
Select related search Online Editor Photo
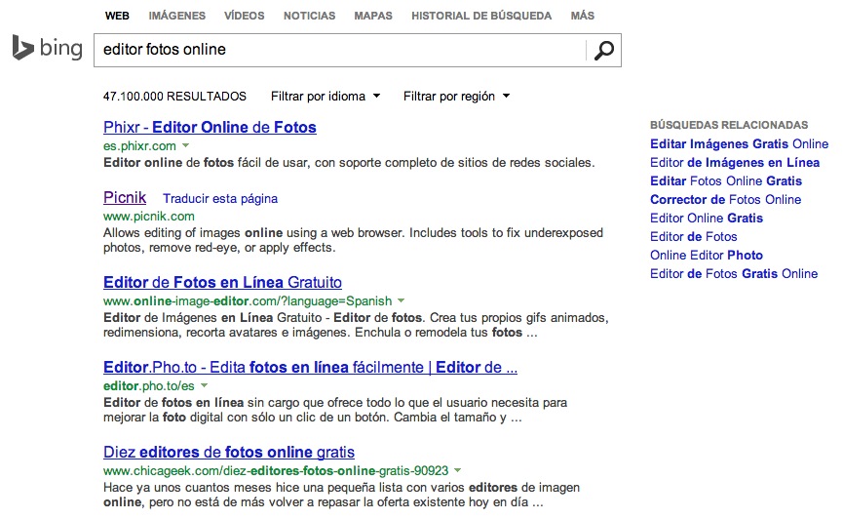point(706,256)
